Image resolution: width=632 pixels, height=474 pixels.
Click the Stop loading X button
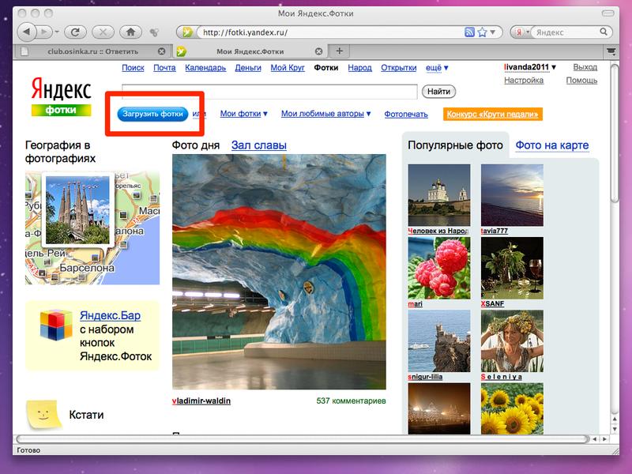103,32
